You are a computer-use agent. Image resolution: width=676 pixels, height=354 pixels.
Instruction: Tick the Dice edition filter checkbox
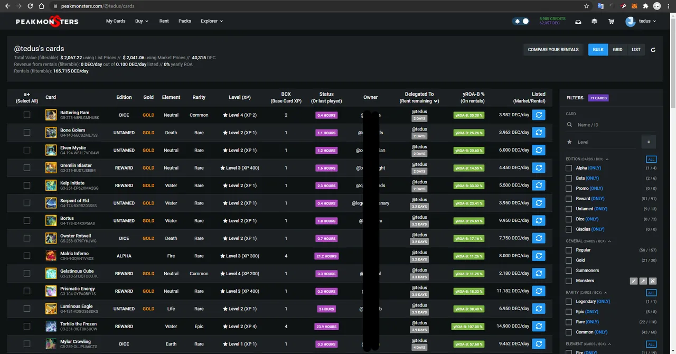(569, 219)
